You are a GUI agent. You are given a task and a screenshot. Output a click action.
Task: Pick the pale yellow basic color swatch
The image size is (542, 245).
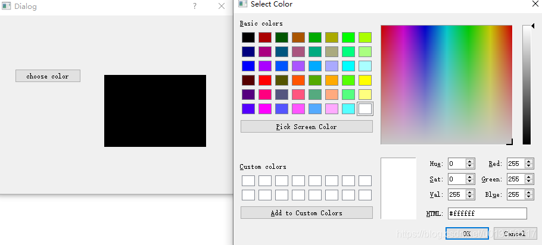(365, 95)
